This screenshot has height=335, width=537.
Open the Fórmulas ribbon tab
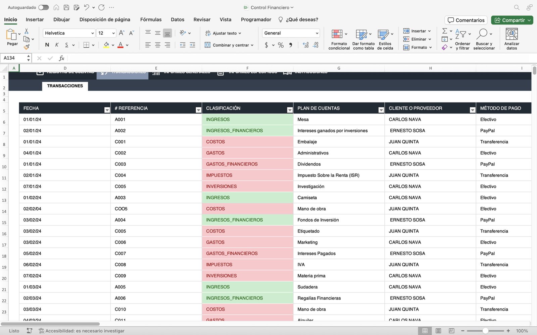click(151, 19)
